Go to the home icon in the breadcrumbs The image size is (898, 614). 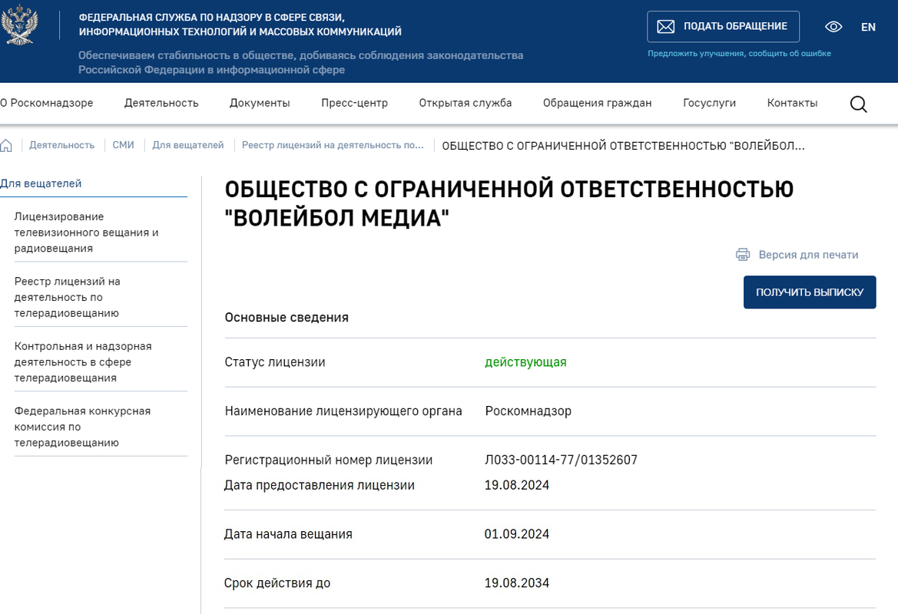click(6, 145)
